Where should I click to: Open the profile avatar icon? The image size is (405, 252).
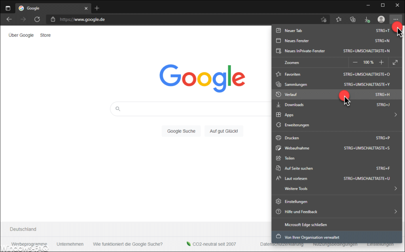click(381, 19)
